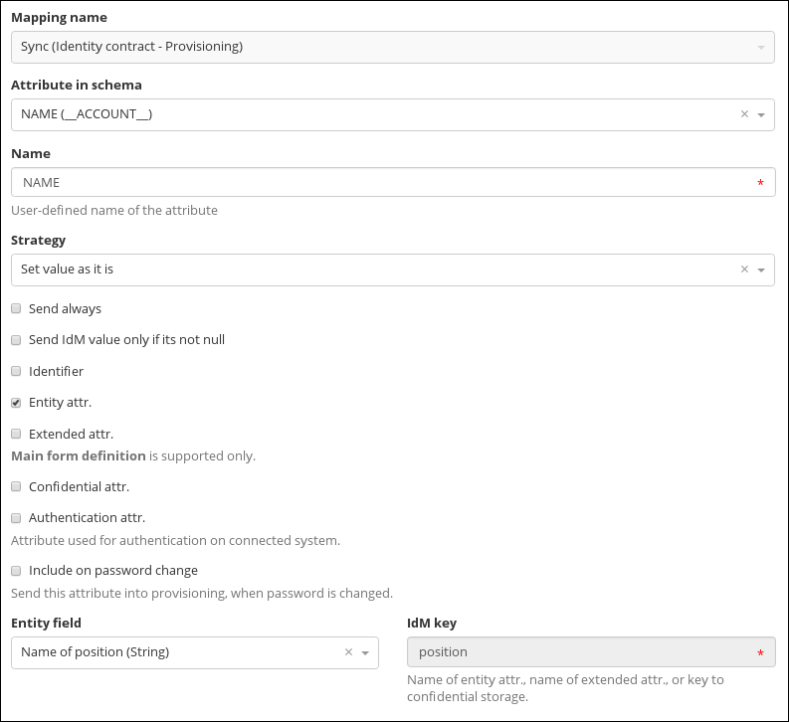The height and width of the screenshot is (722, 789).
Task: Expand the Entity field dropdown arrow
Action: pos(366,653)
